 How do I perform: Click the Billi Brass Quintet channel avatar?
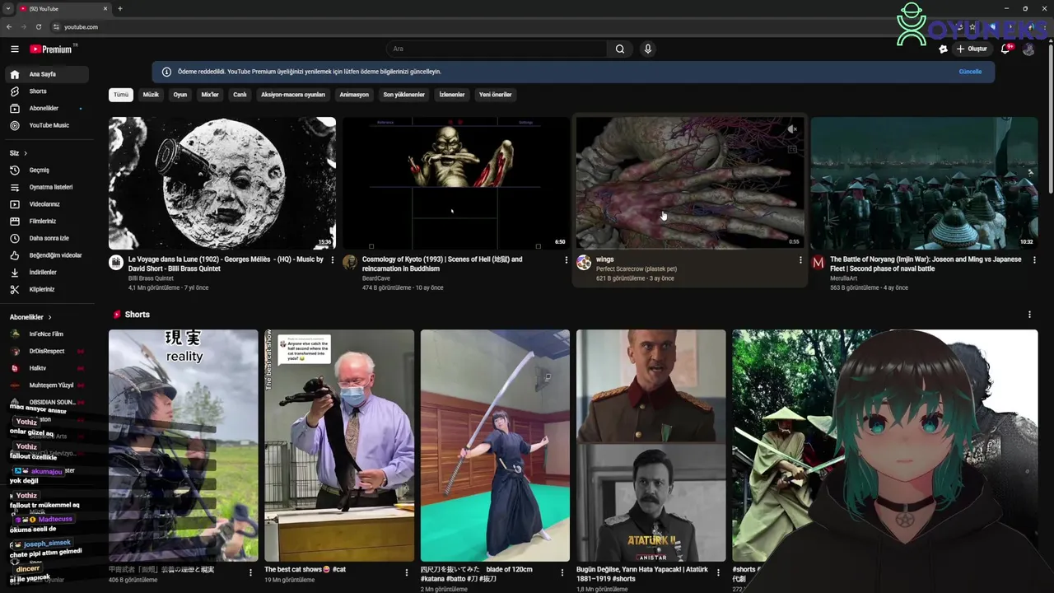pos(116,262)
